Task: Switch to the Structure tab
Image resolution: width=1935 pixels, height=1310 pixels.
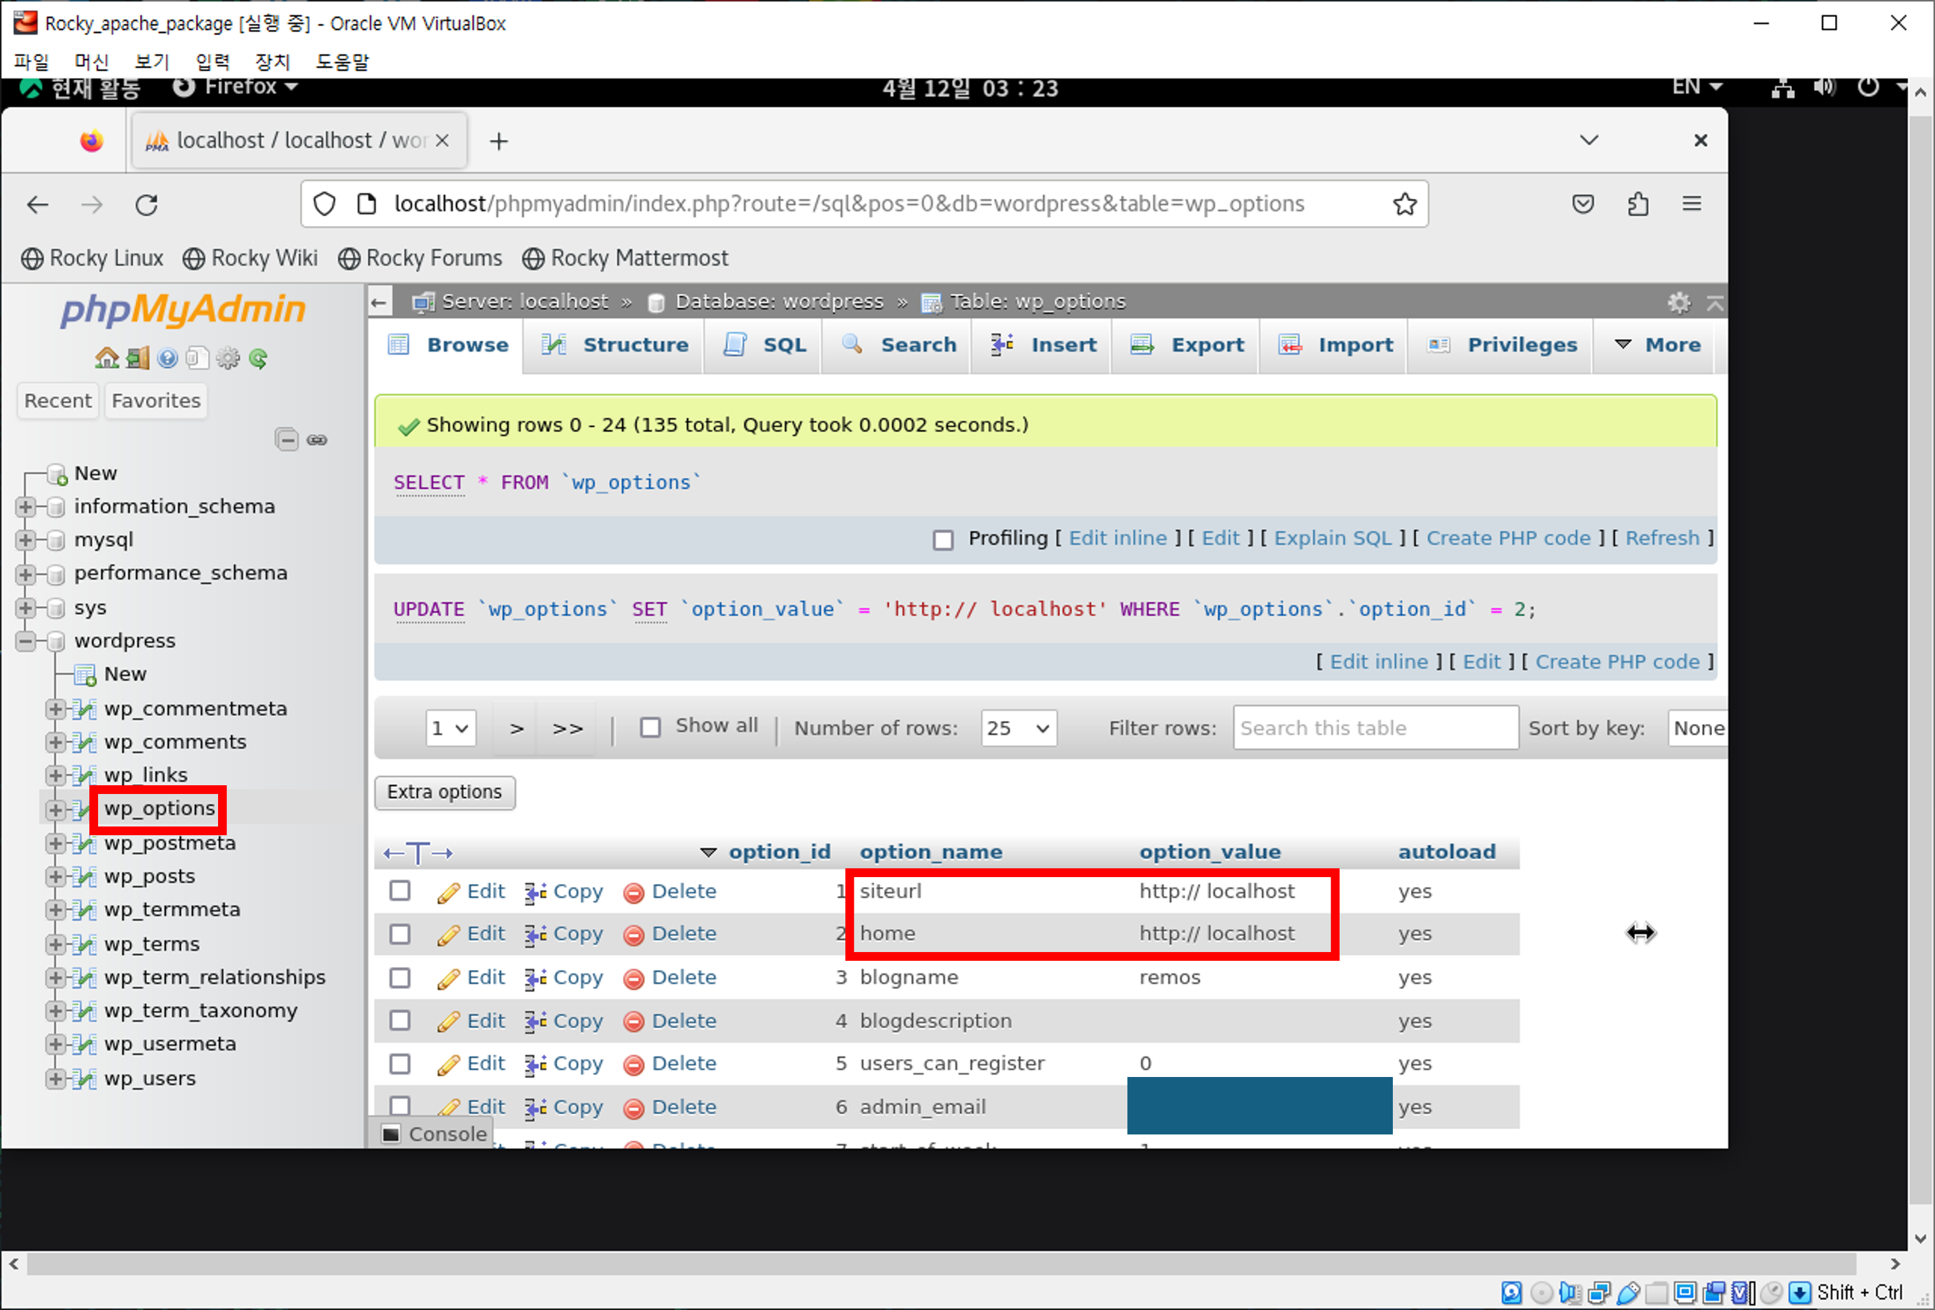Action: 615,345
